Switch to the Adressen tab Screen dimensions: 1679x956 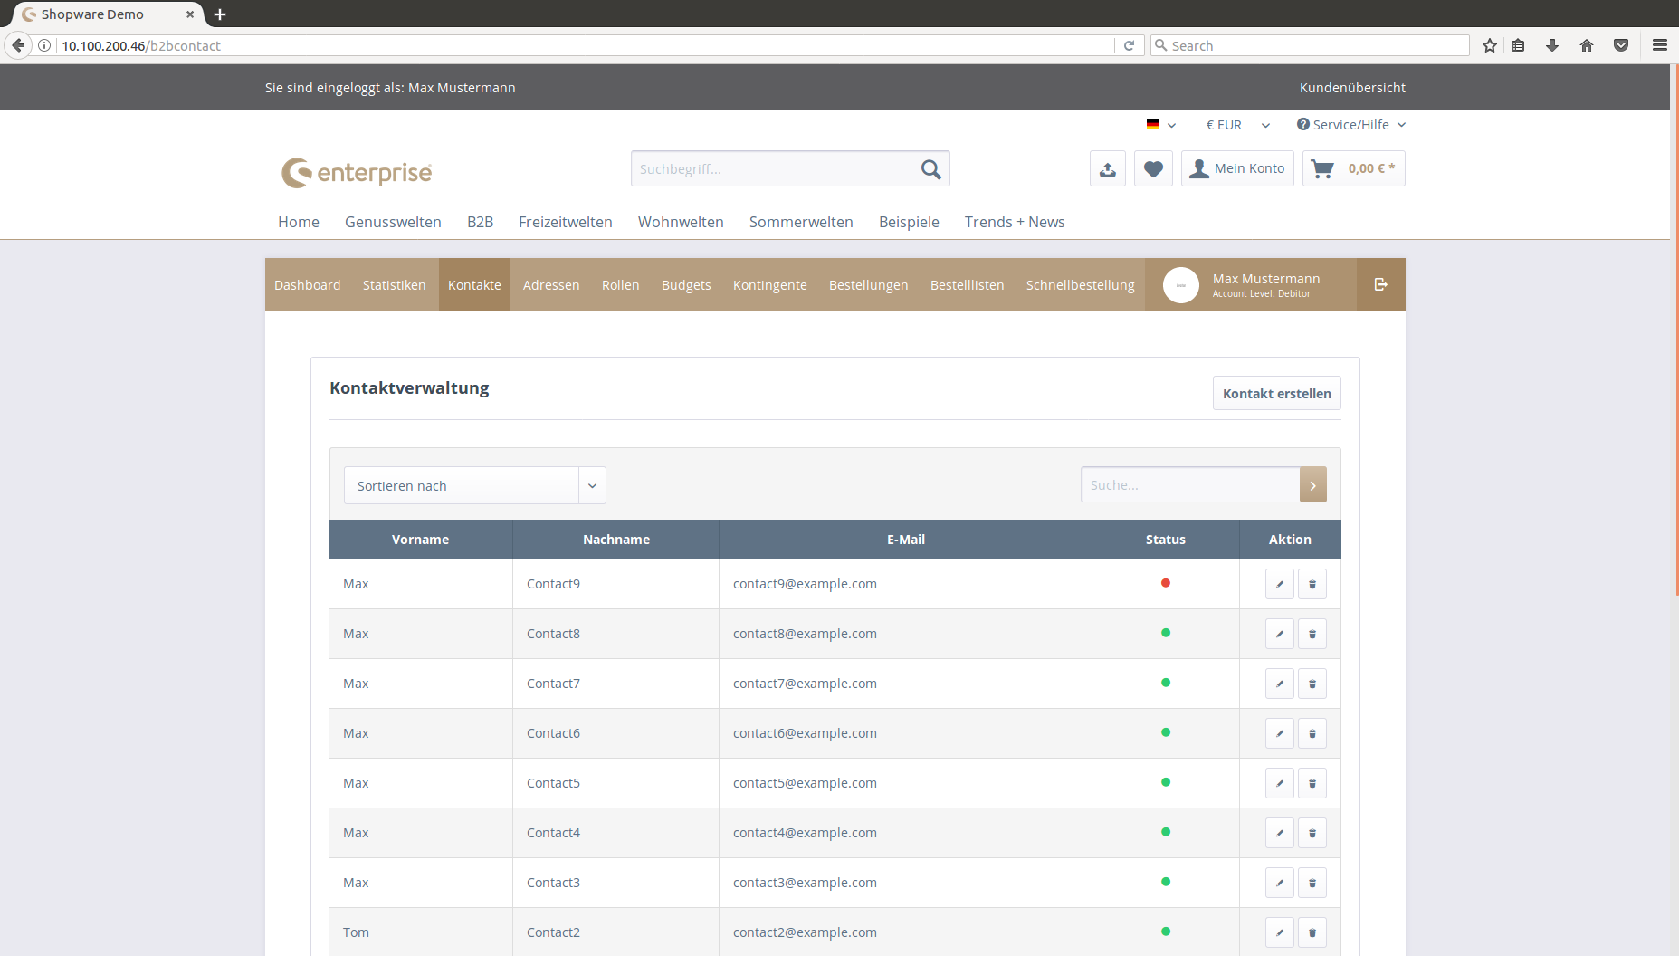tap(550, 285)
